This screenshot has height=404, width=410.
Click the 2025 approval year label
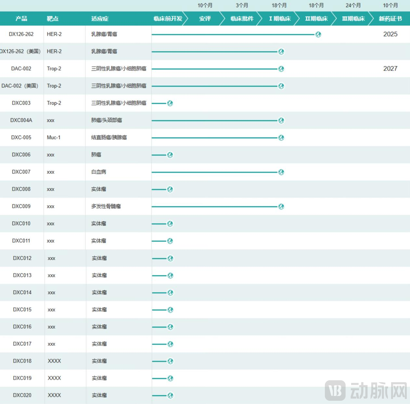click(x=391, y=34)
